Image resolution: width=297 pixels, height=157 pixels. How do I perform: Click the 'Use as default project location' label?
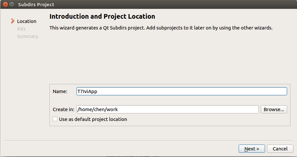tap(93, 119)
